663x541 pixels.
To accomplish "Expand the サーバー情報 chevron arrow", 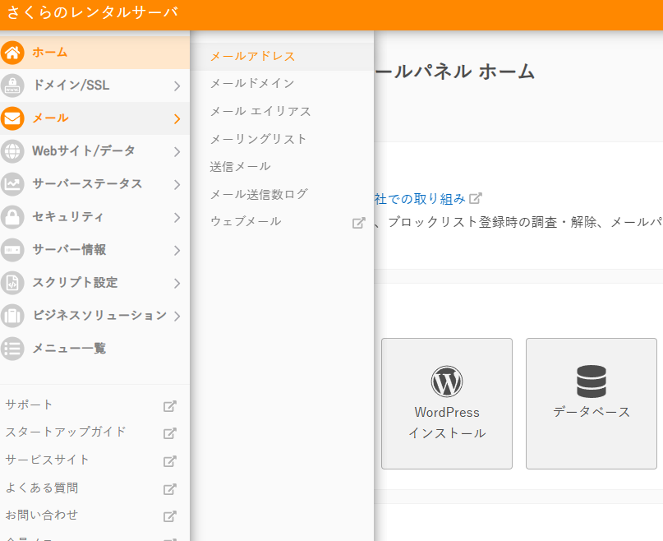I will (x=177, y=250).
